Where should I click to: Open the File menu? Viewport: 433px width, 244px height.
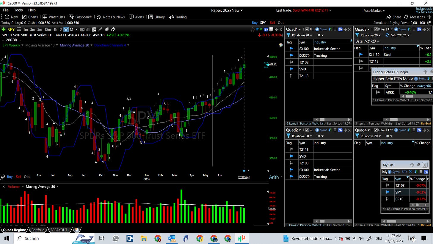click(5, 10)
